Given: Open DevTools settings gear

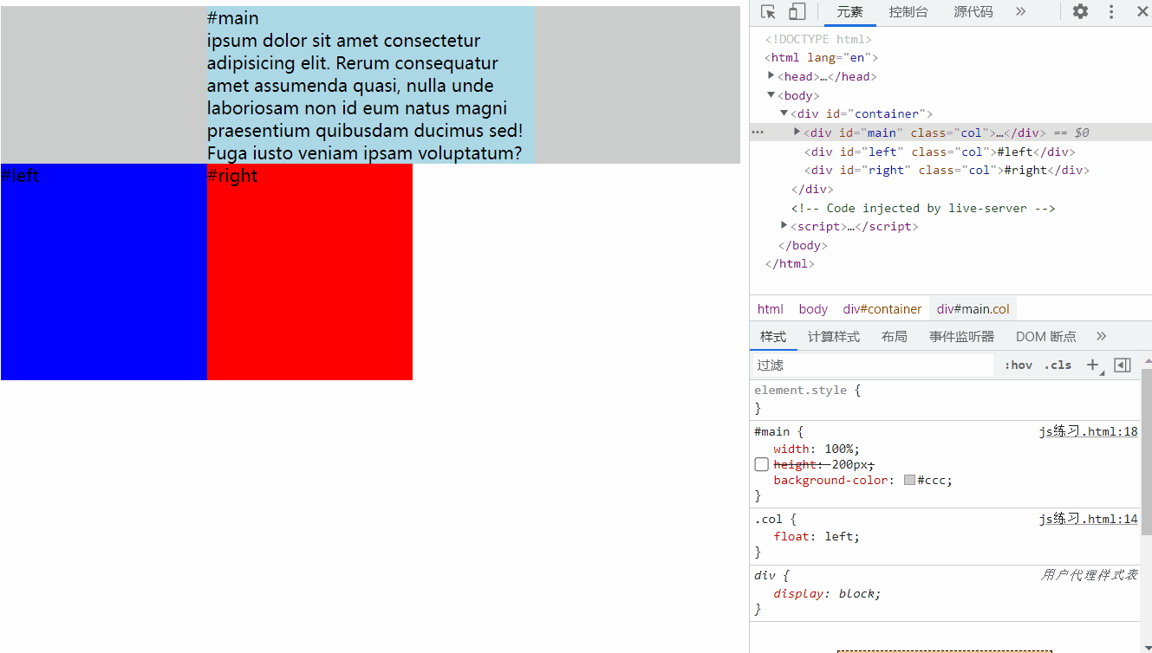Looking at the screenshot, I should tap(1080, 12).
